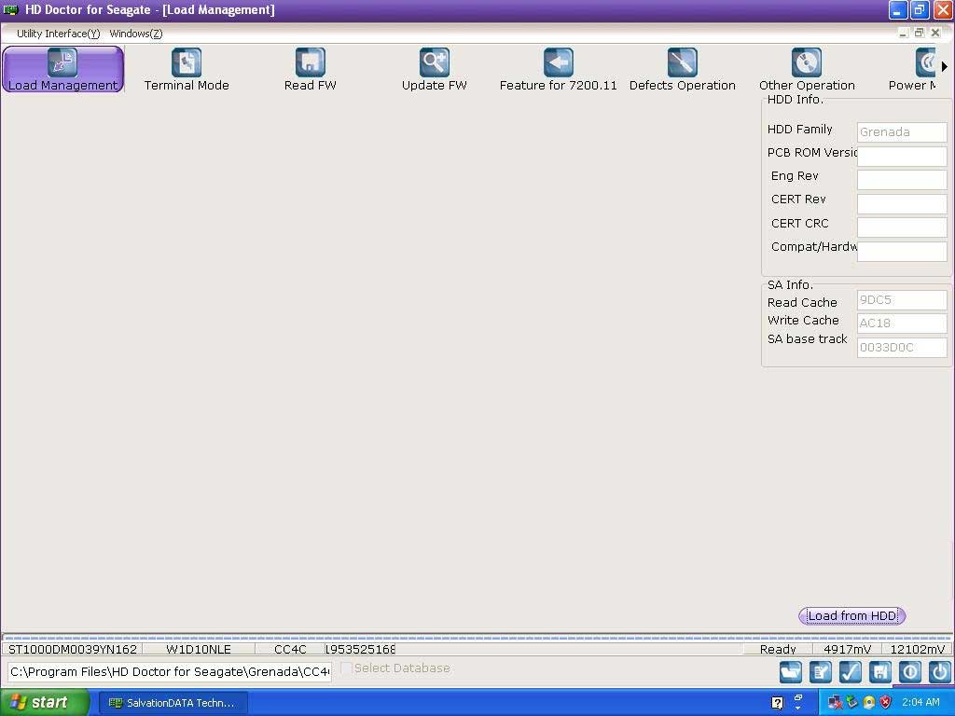Image resolution: width=955 pixels, height=716 pixels.
Task: Click the 1953525168 sector count text
Action: [360, 649]
